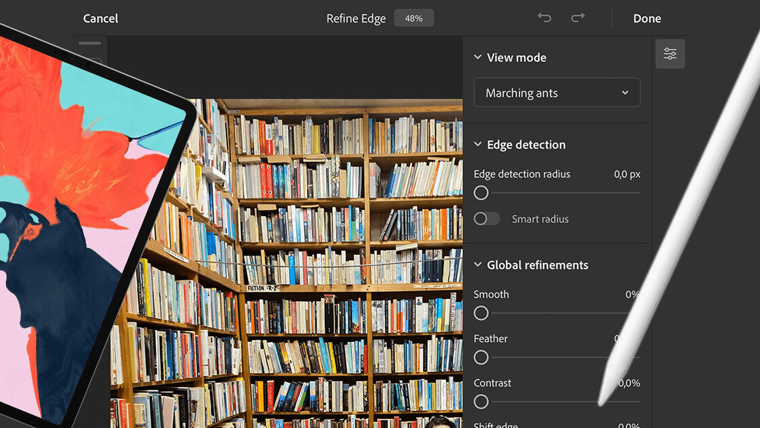This screenshot has width=760, height=428.
Task: Click the redo arrow icon
Action: click(x=577, y=18)
